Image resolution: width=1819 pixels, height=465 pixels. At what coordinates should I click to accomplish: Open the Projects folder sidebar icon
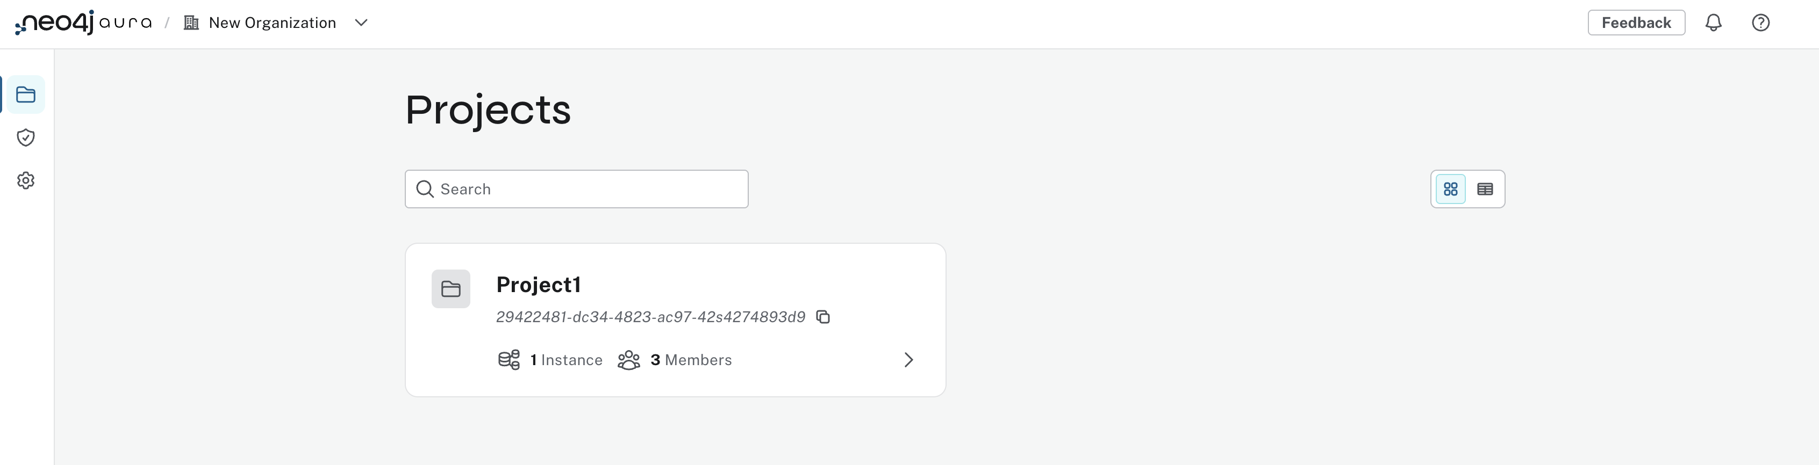[x=25, y=95]
